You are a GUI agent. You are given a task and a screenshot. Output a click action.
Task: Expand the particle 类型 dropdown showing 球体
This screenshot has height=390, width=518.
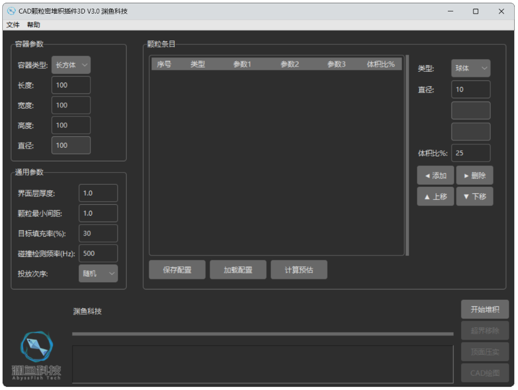[x=471, y=68]
